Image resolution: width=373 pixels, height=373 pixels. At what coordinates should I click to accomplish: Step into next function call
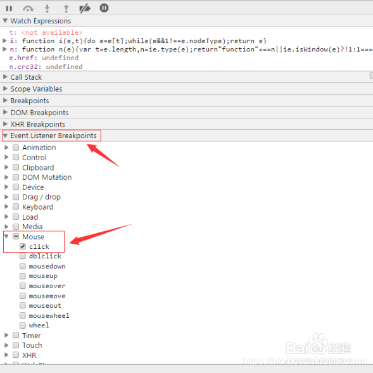47,9
